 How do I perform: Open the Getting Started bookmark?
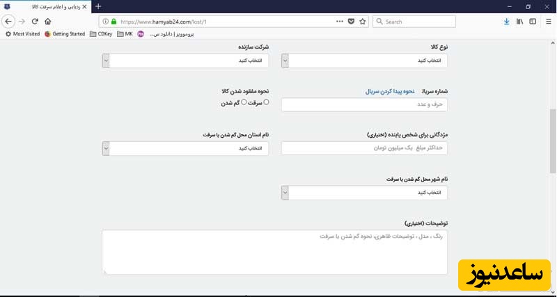click(x=65, y=33)
